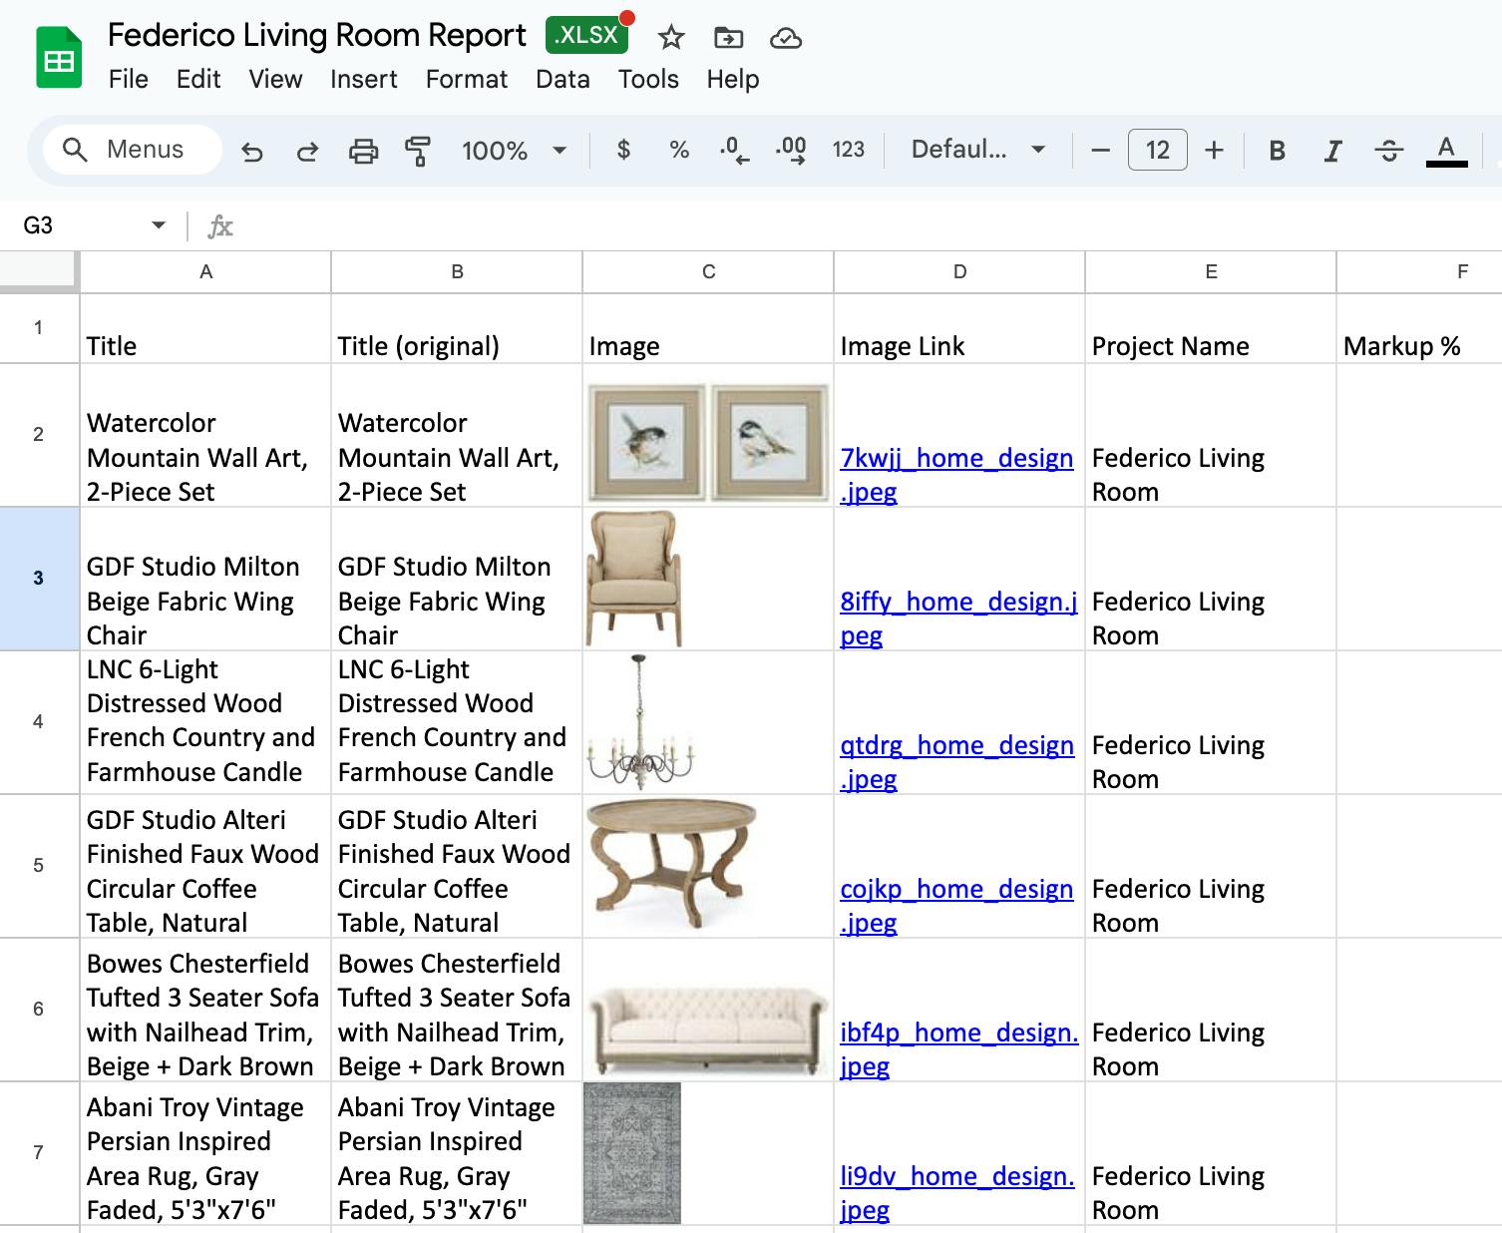Select all cells with corner button

click(38, 271)
